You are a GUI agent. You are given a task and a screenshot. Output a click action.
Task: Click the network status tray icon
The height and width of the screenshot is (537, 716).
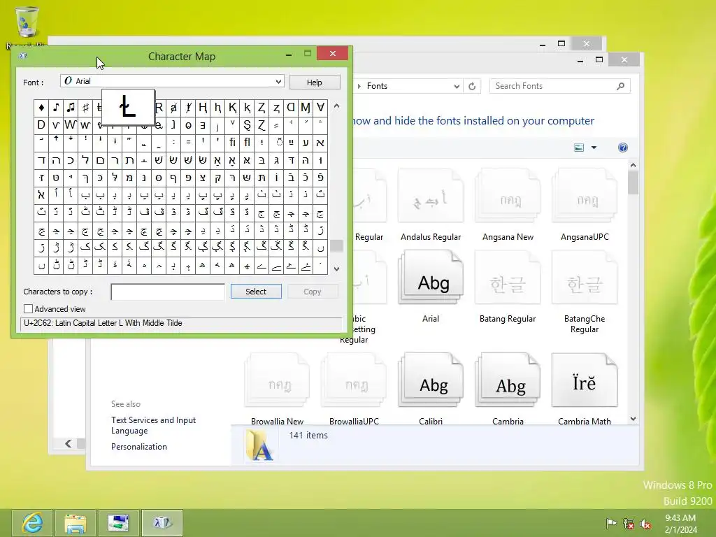(629, 523)
